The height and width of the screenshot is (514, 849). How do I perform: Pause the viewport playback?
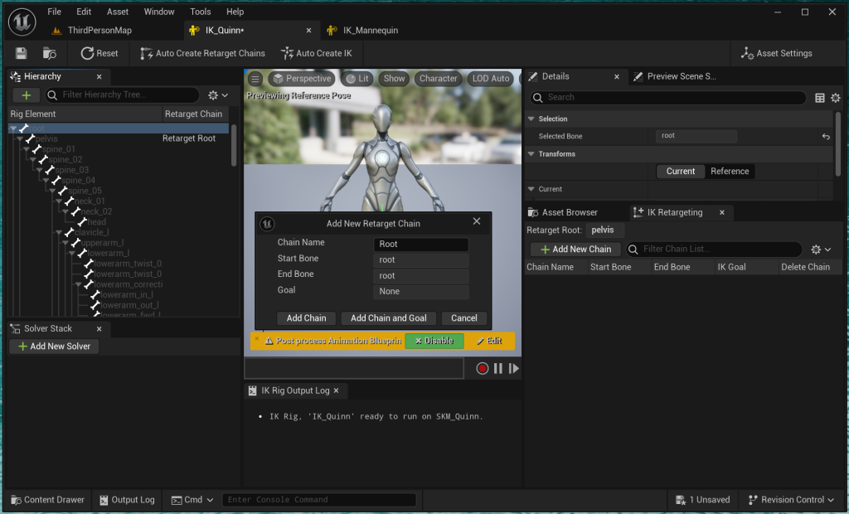tap(498, 368)
